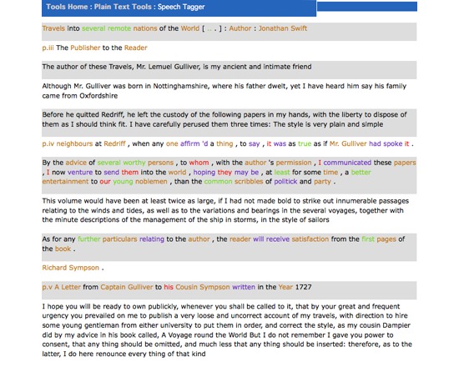The width and height of the screenshot is (459, 367).
Task: Click the name 'Jonathan Swift'
Action: (283, 28)
